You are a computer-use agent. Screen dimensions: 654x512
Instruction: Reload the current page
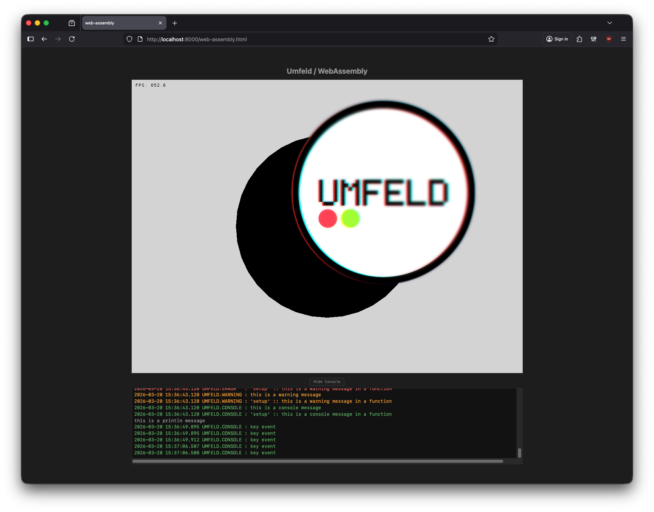(72, 39)
